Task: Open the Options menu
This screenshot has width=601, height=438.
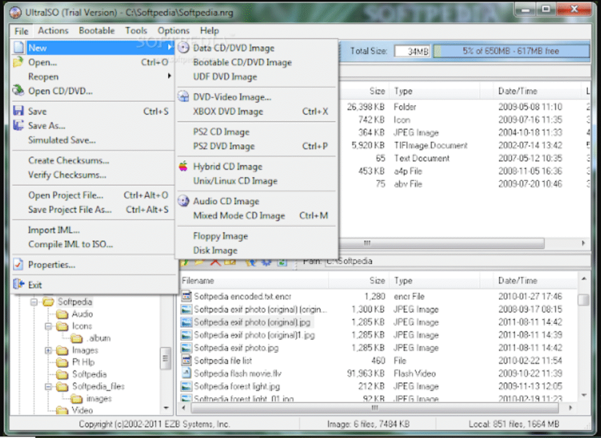Action: tap(173, 30)
